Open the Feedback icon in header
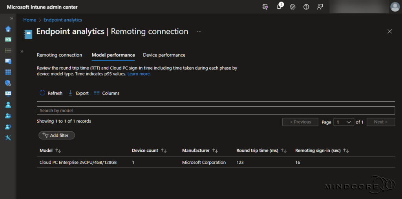402x199 pixels. (x=320, y=7)
